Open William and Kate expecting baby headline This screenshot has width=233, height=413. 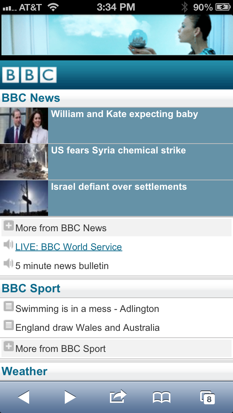point(125,114)
